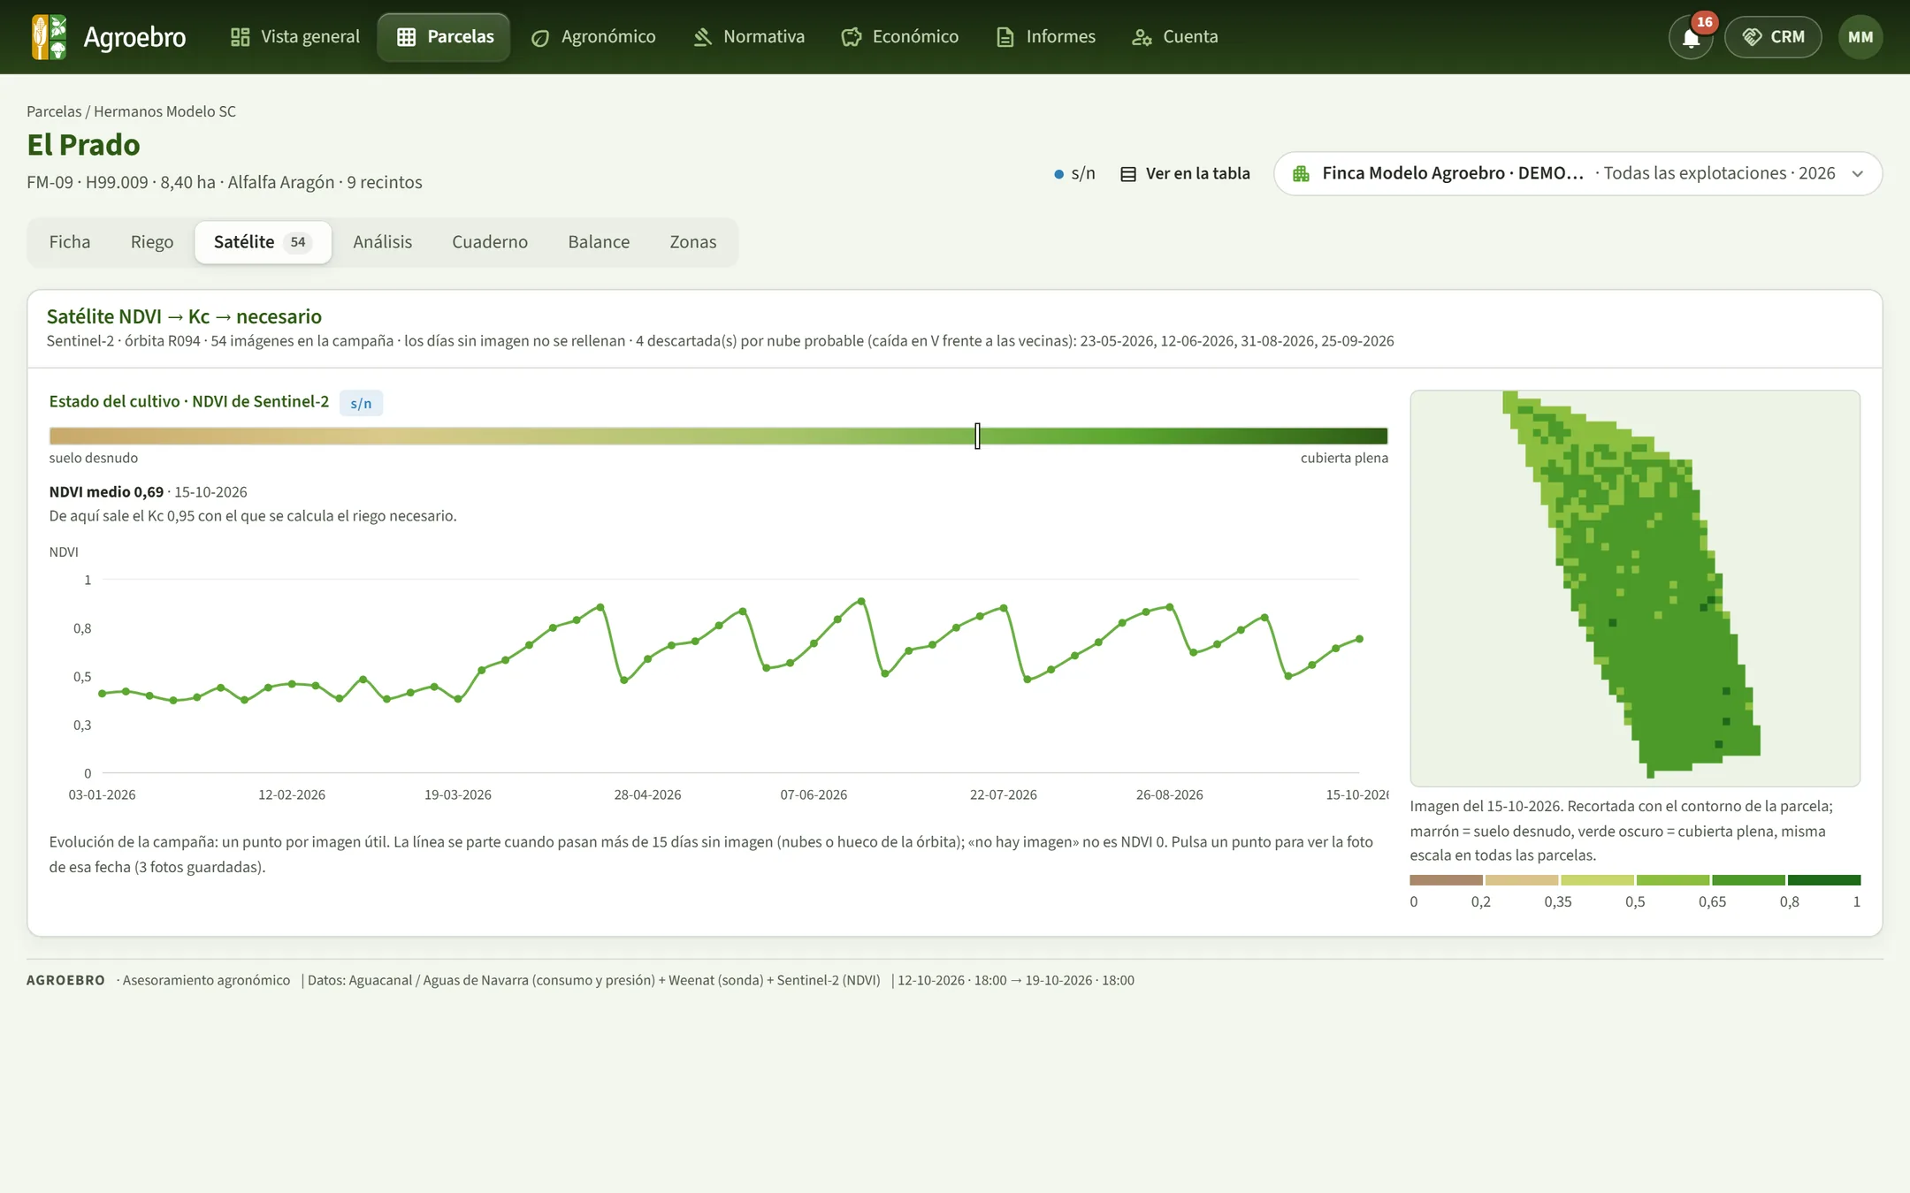Open notifications bell with 16 badge
The image size is (1910, 1193).
click(x=1691, y=37)
